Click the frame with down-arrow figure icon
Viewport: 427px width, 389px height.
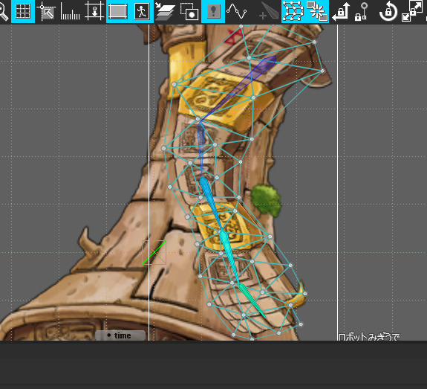[x=94, y=11]
